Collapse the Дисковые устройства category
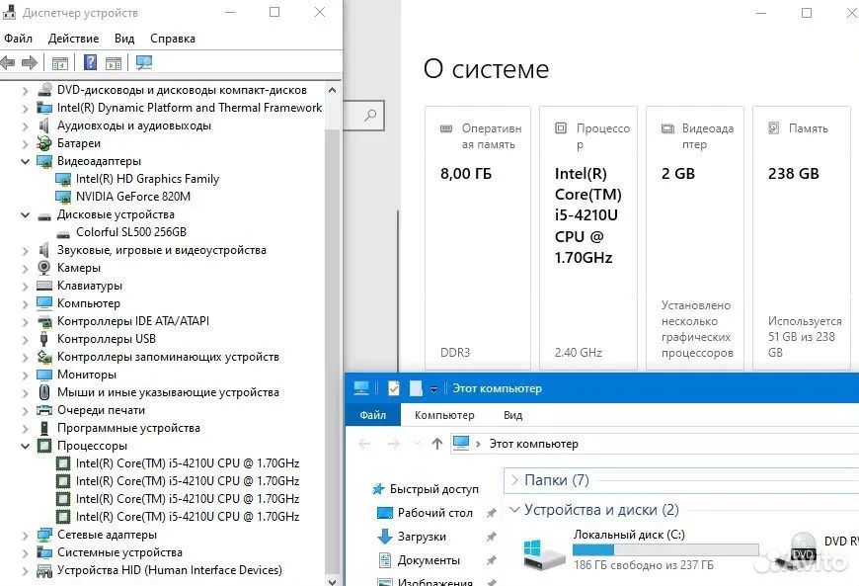This screenshot has width=859, height=586. pos(26,214)
